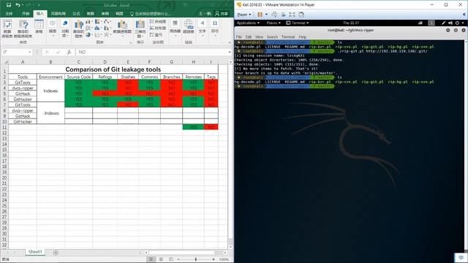
Task: Open Recommended Charts in Excel
Action: click(78, 29)
